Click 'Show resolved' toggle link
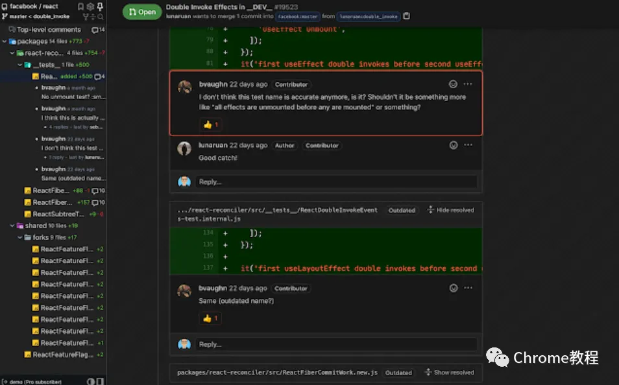The height and width of the screenshot is (385, 619). (449, 373)
